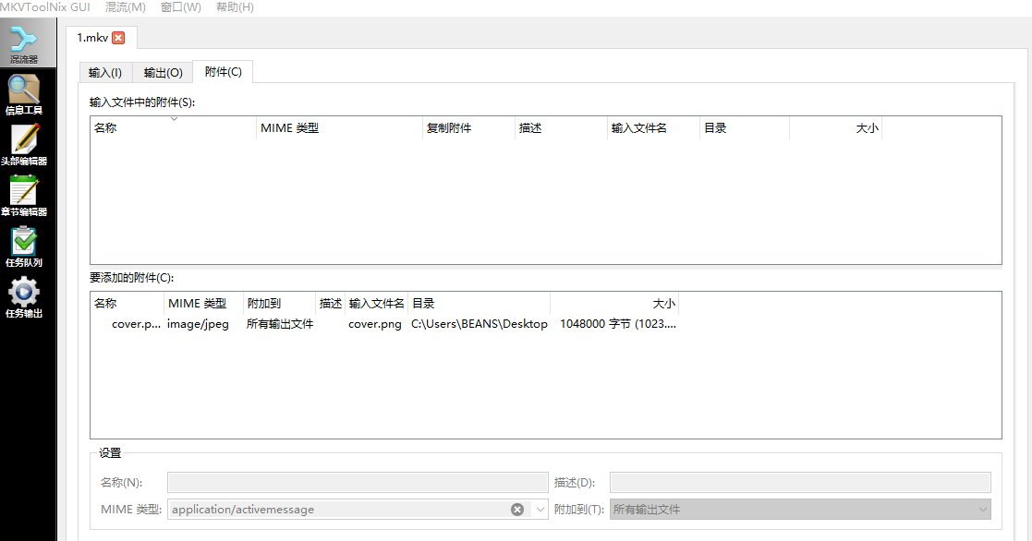This screenshot has height=541, width=1032.
Task: Sort attachments to add by 名称
Action: point(127,304)
